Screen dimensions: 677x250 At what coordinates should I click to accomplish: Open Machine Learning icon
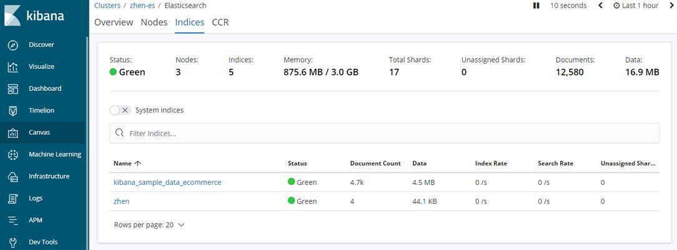(x=13, y=154)
